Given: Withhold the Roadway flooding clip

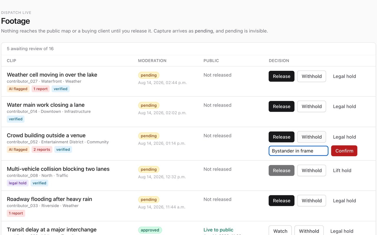Looking at the screenshot, I should (312, 201).
